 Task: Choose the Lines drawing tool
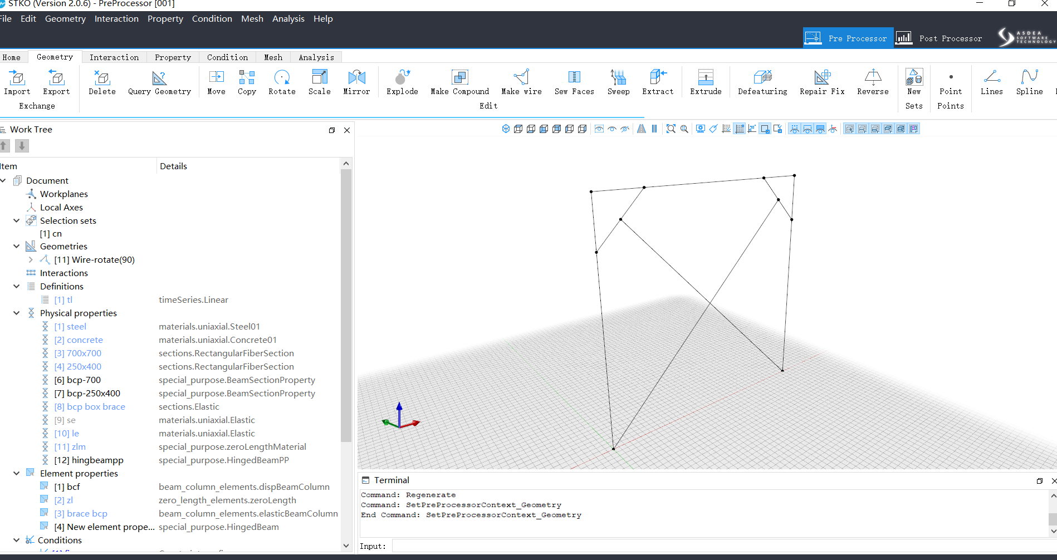pos(991,82)
